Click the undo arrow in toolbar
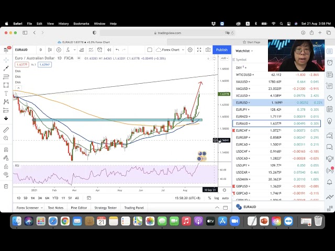335x251 pixels. point(117,50)
